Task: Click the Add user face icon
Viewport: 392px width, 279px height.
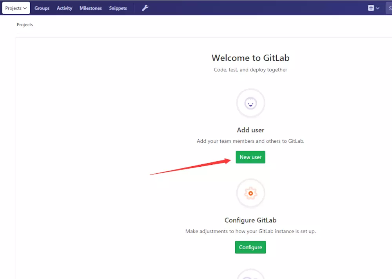Action: [x=250, y=103]
